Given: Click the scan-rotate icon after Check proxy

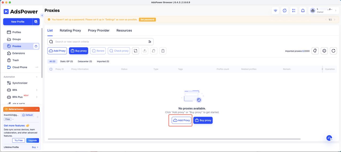Looking at the screenshot, I should 136,51.
